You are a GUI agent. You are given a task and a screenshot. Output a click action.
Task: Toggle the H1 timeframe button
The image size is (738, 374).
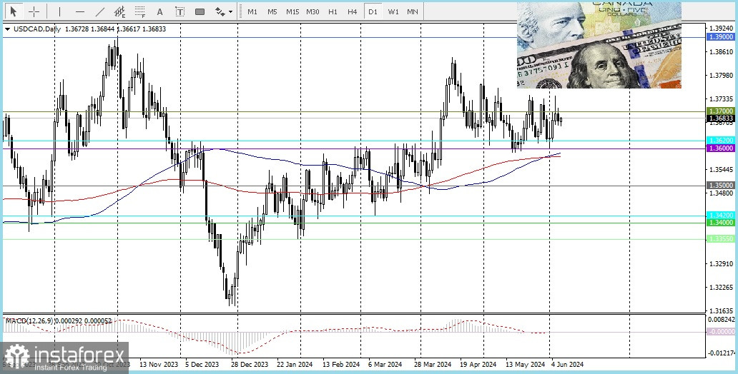click(333, 11)
